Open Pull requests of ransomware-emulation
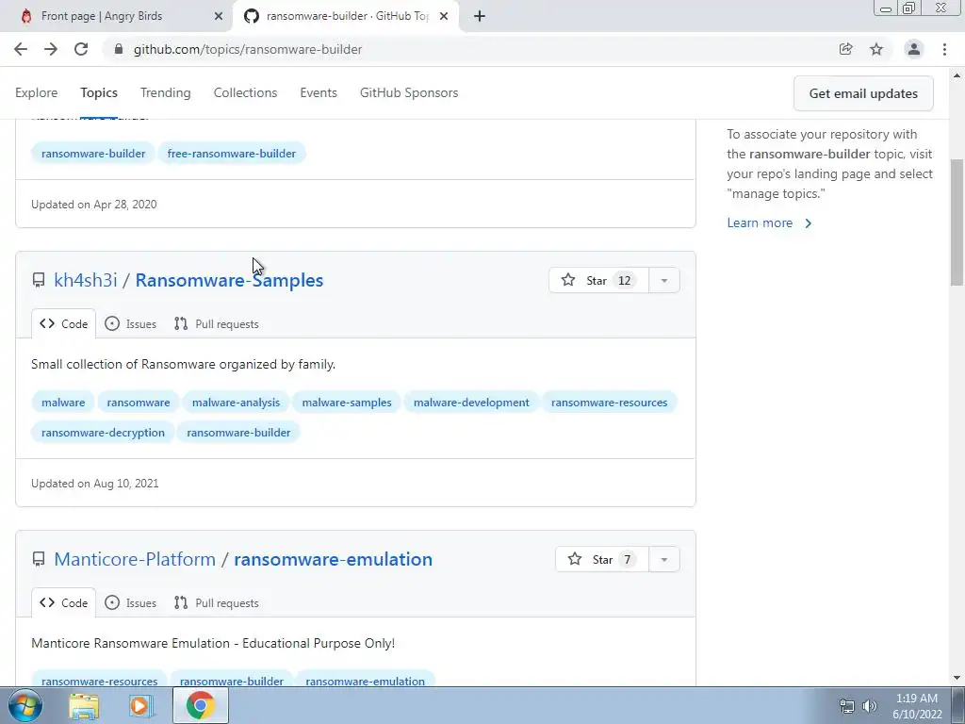Viewport: 965px width, 724px height. (x=217, y=602)
